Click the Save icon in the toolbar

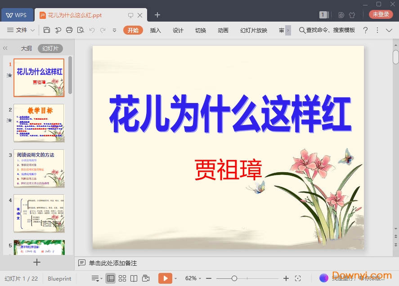click(47, 30)
